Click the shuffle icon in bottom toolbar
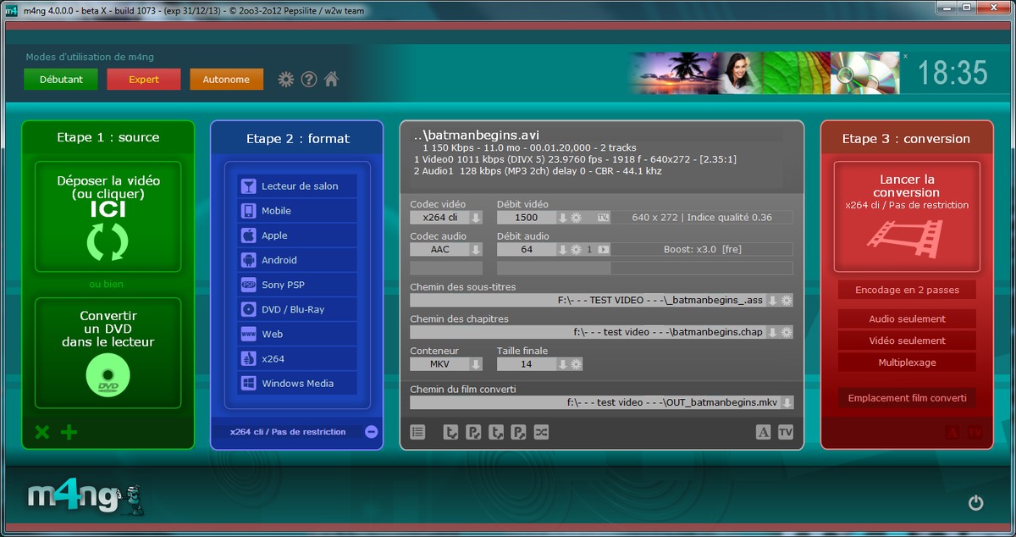 [x=541, y=432]
